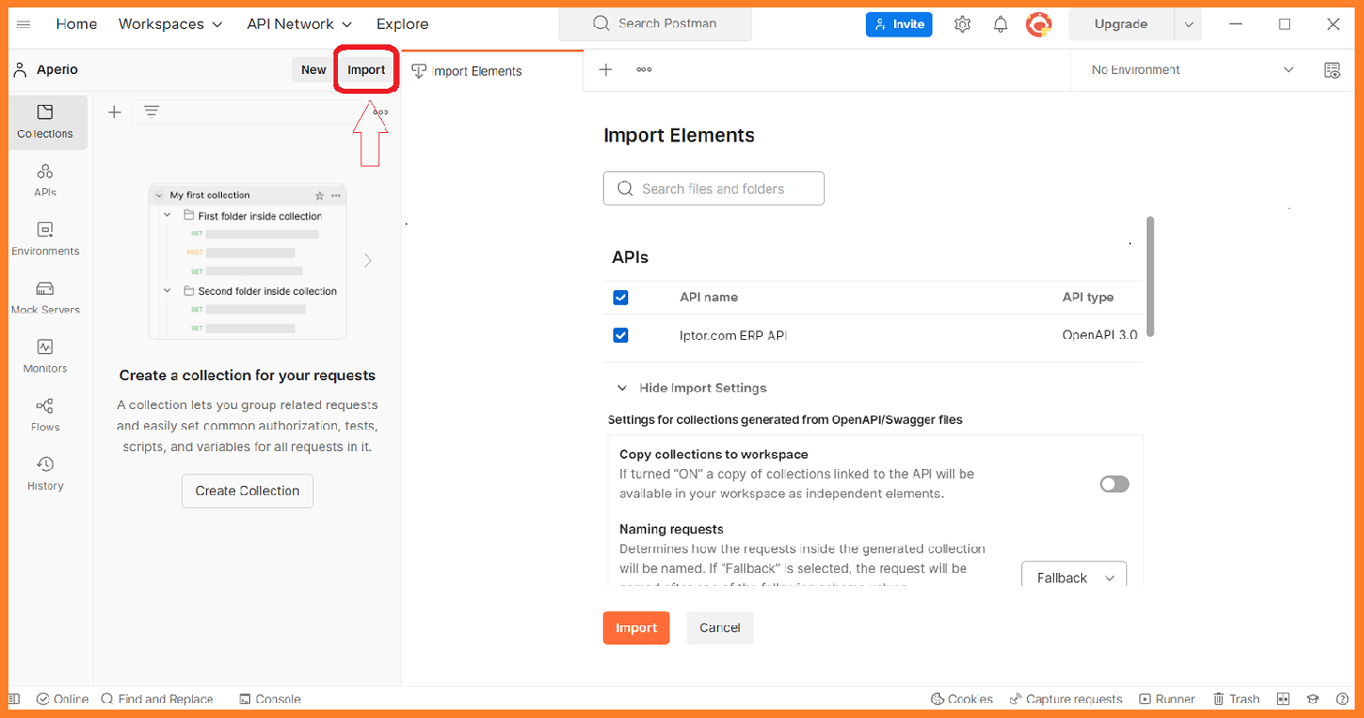The height and width of the screenshot is (718, 1364).
Task: Open the Workspaces menu
Action: point(170,24)
